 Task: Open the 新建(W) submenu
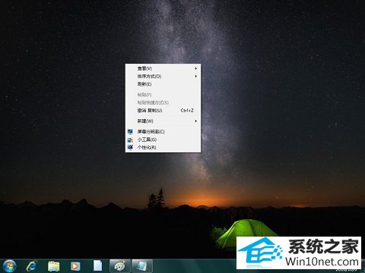click(x=163, y=121)
